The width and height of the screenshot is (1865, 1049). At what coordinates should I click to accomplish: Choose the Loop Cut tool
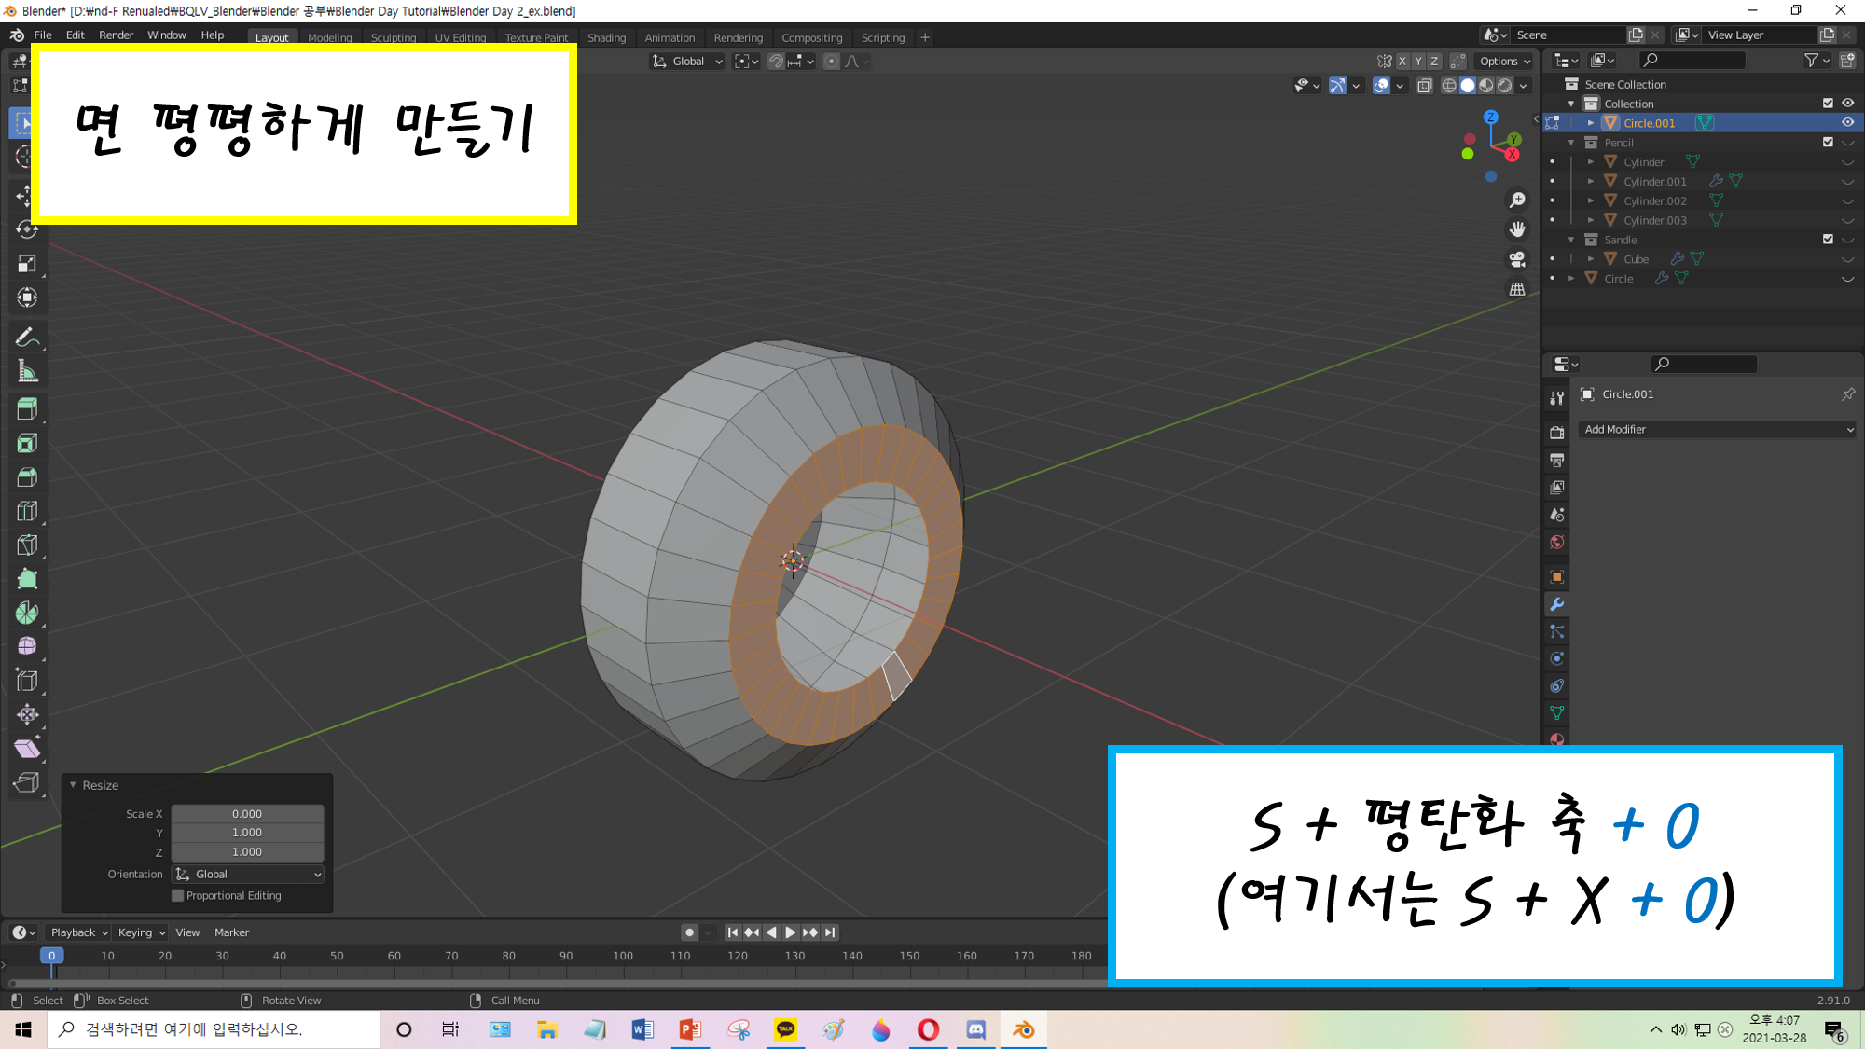tap(26, 511)
